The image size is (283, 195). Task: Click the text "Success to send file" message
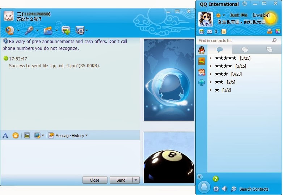coord(55,65)
